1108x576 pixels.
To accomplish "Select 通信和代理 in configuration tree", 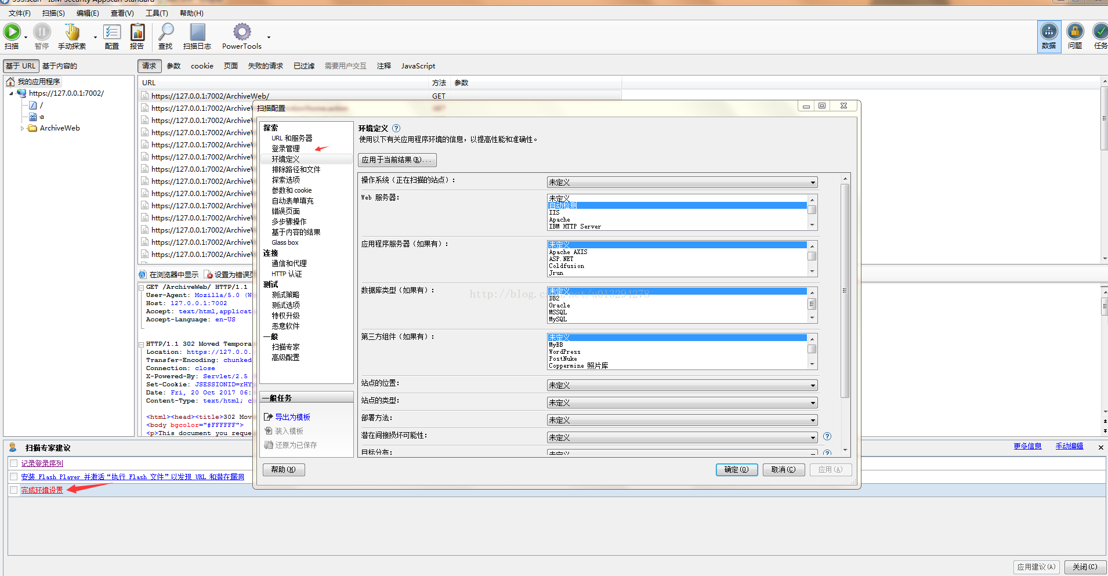I will point(289,263).
